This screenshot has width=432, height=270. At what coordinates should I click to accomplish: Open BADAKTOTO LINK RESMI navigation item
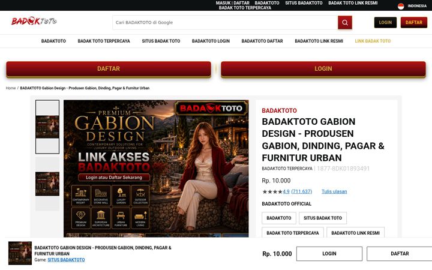click(x=319, y=41)
